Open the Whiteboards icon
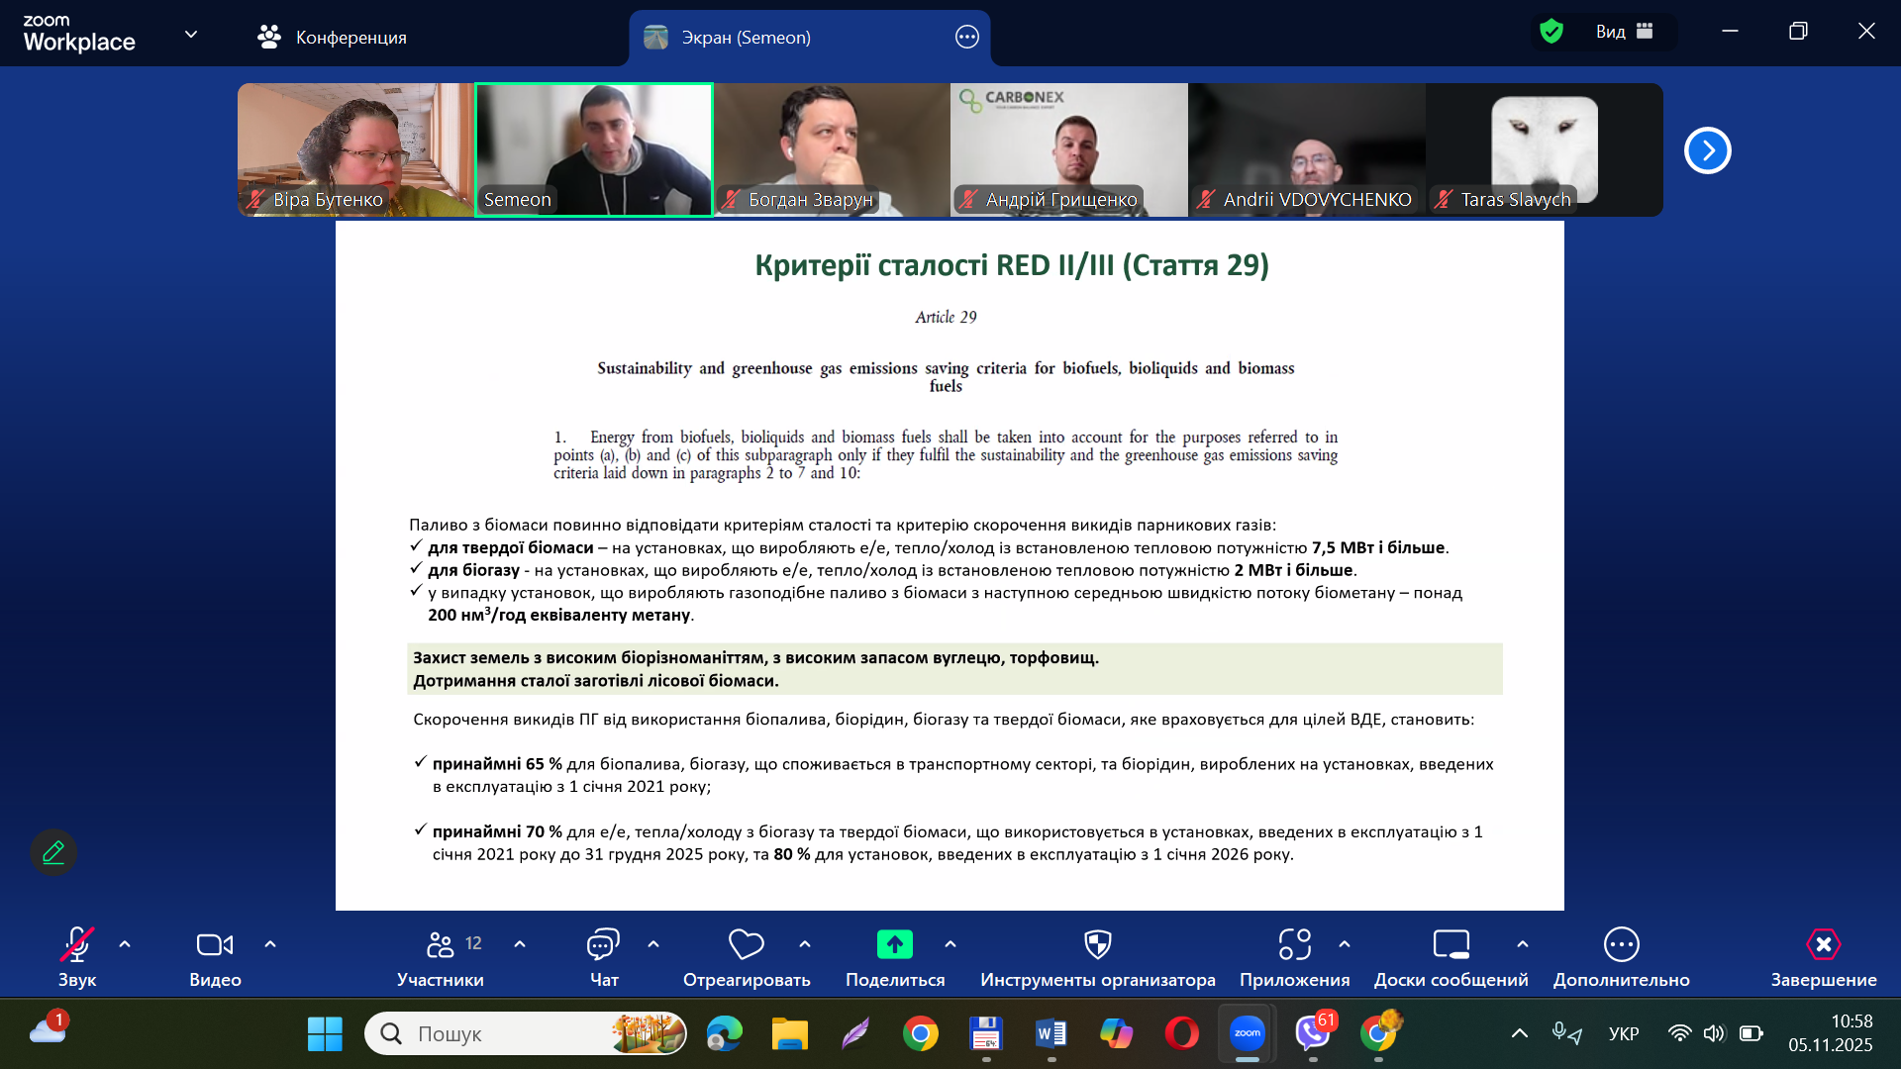1901x1069 pixels. pyautogui.click(x=1451, y=945)
